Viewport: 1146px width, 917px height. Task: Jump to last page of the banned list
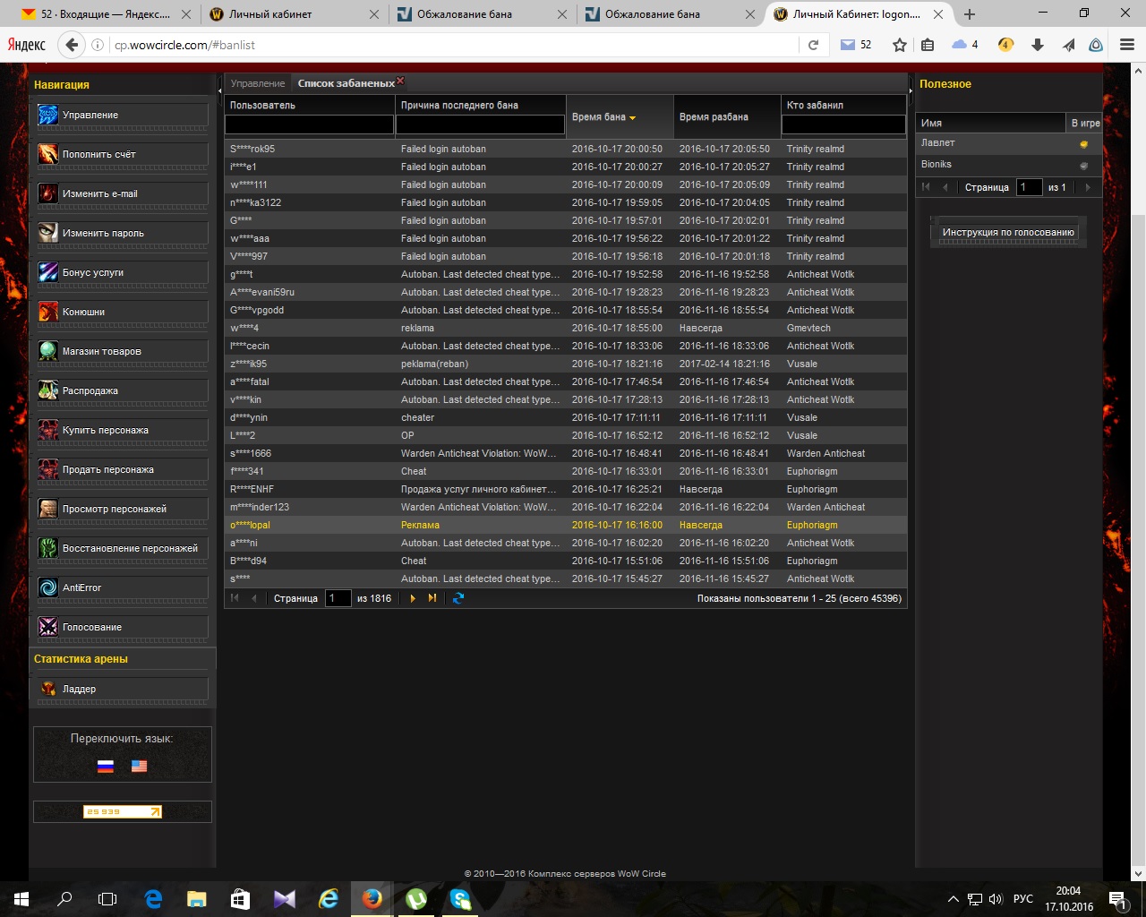432,598
